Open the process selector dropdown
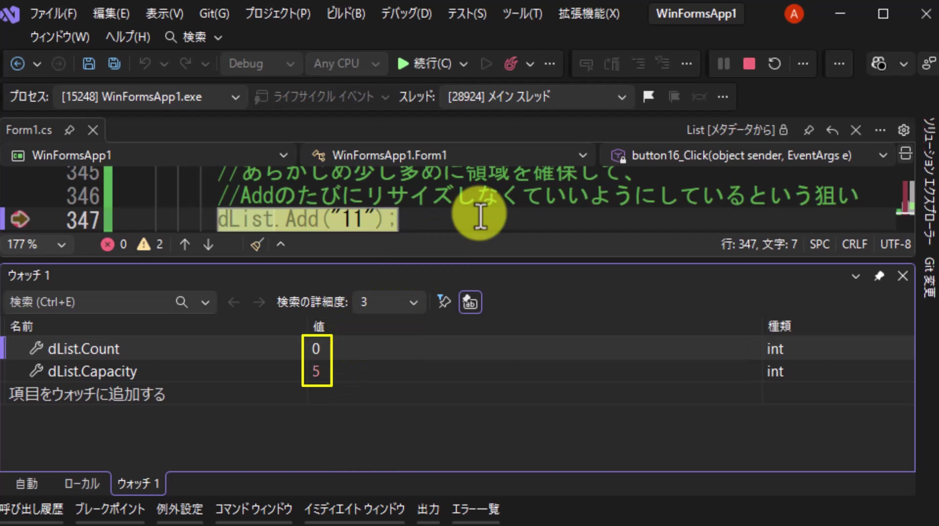Image resolution: width=939 pixels, height=526 pixels. pyautogui.click(x=150, y=96)
